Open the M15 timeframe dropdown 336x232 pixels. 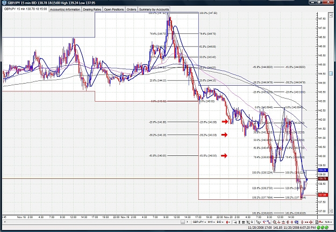[x=211, y=222]
